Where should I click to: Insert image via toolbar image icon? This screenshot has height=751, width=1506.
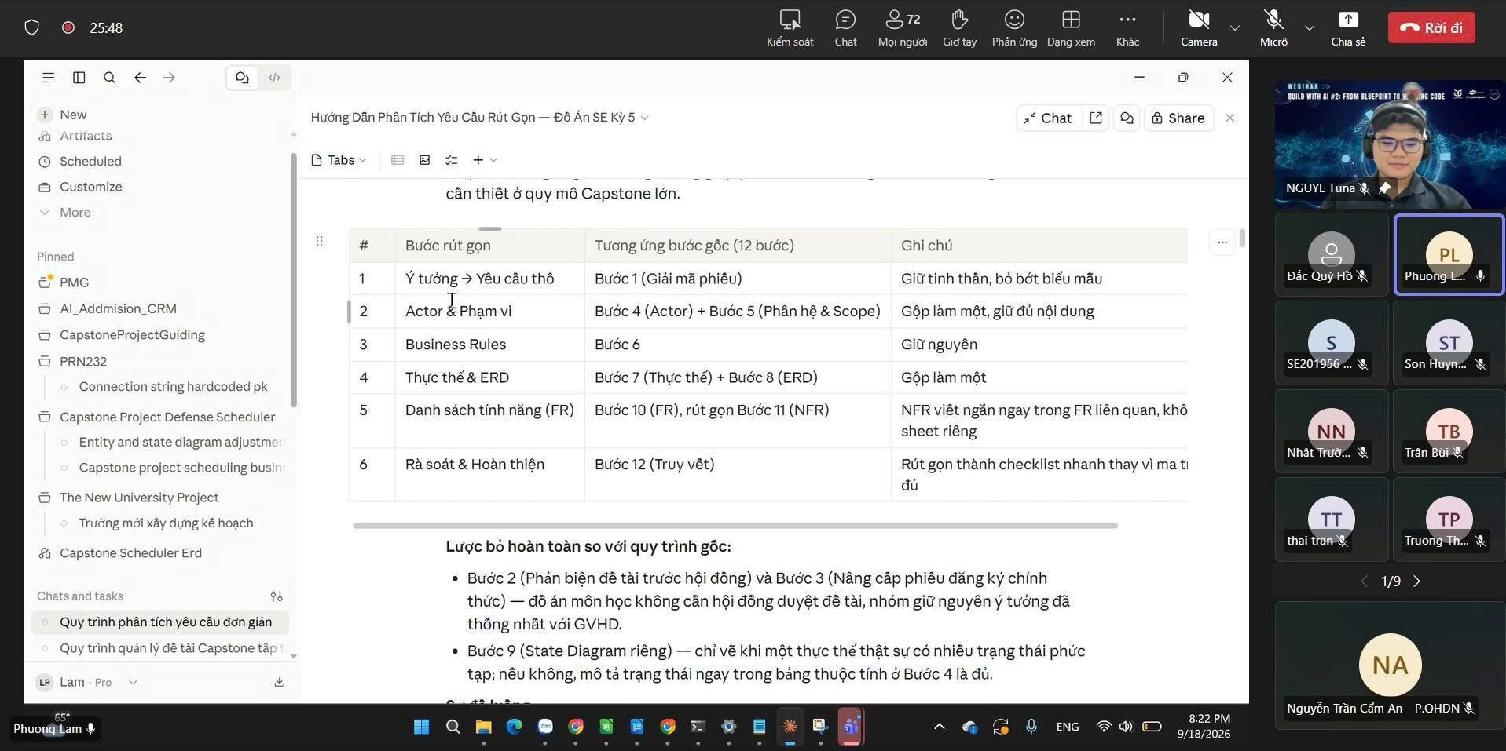pyautogui.click(x=424, y=160)
